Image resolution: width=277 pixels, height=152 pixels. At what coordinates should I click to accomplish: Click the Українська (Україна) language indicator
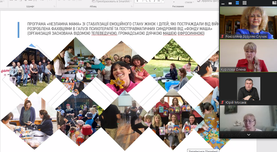click(x=202, y=151)
